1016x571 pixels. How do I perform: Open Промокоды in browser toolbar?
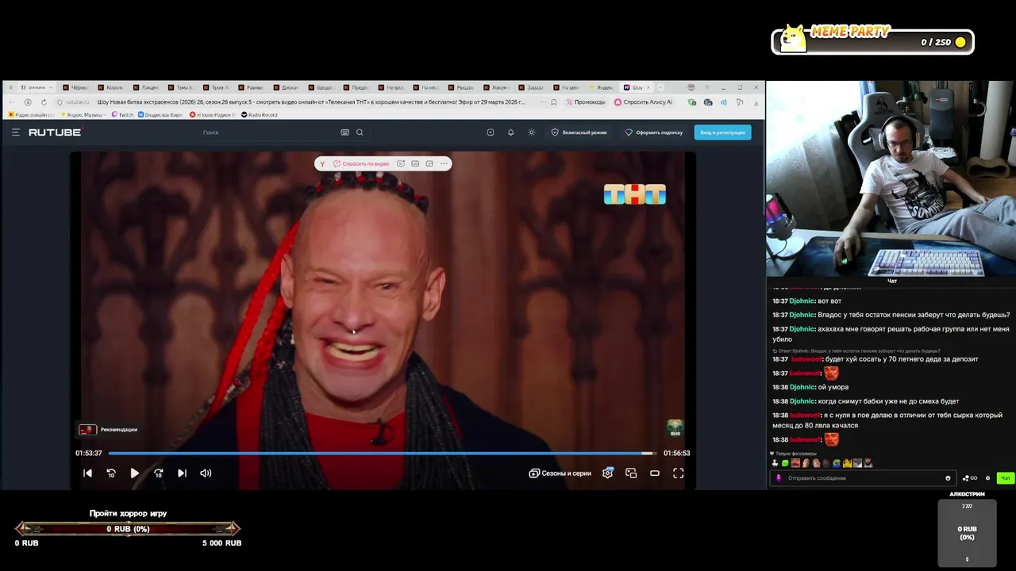pyautogui.click(x=585, y=102)
